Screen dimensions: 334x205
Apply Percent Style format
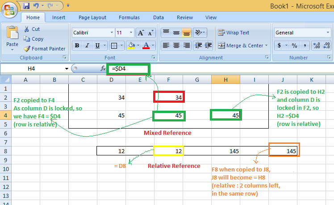coord(294,46)
